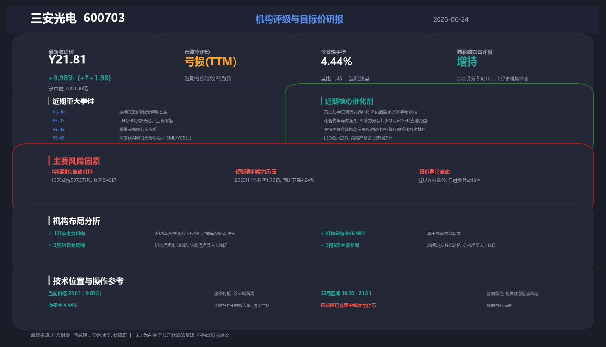Click the 技术位置与操作参考 section heading
606x347 pixels.
[88, 281]
